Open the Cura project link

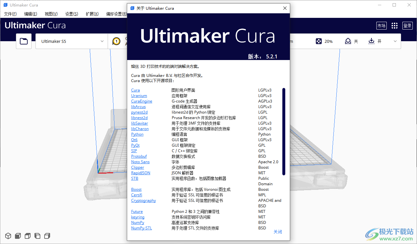[135, 90]
